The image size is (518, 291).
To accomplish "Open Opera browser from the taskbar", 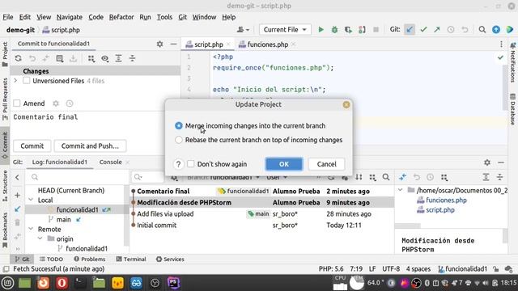I will [x=62, y=283].
